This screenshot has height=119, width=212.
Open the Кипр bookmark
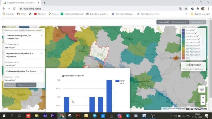pyautogui.click(x=148, y=14)
